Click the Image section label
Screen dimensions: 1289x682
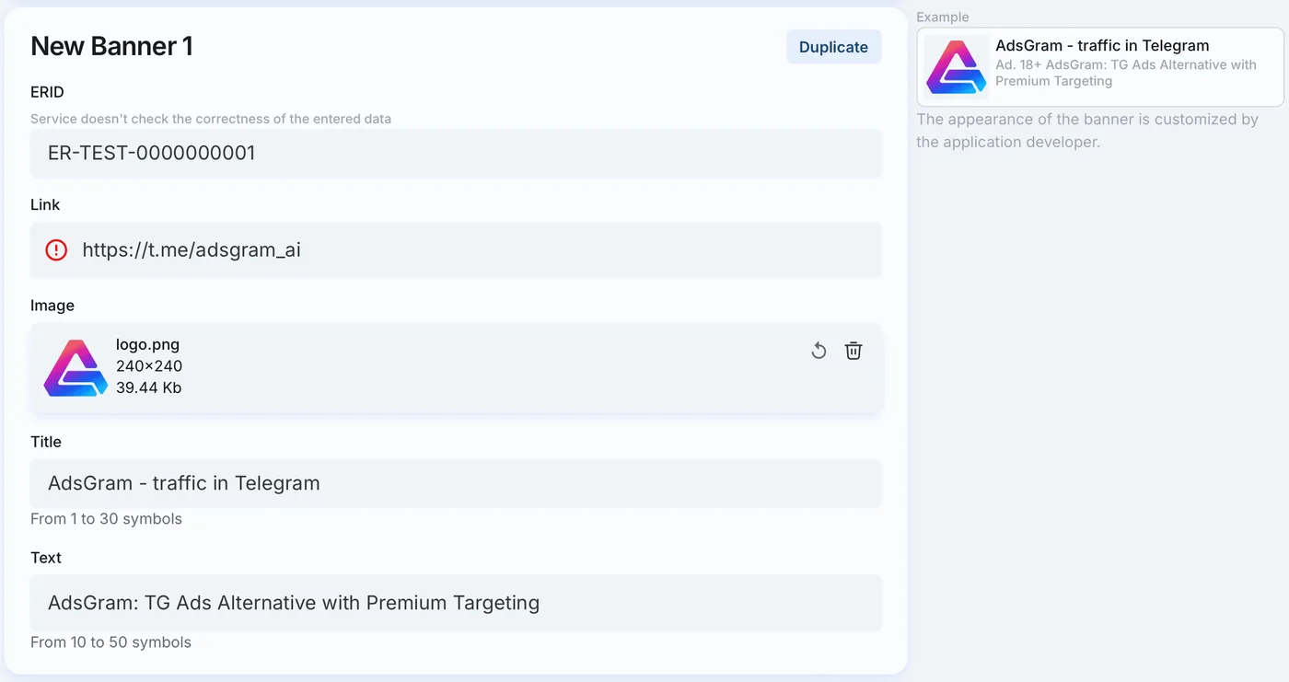click(x=52, y=306)
